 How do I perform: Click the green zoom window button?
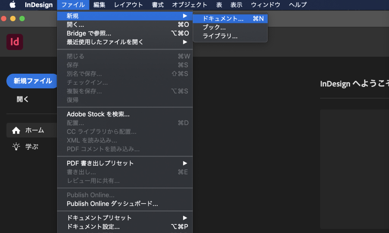pos(22,19)
